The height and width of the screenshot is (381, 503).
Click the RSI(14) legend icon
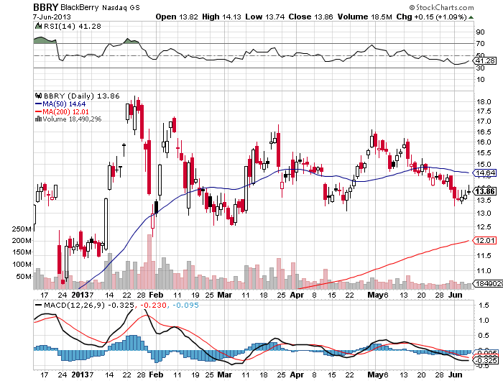(39, 26)
